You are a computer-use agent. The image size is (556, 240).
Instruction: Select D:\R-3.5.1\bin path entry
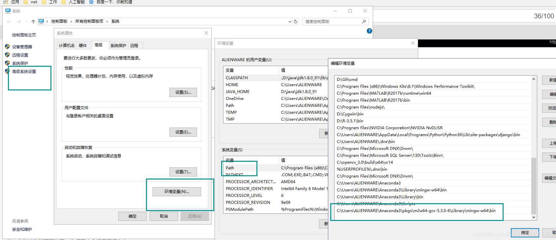pyautogui.click(x=433, y=121)
